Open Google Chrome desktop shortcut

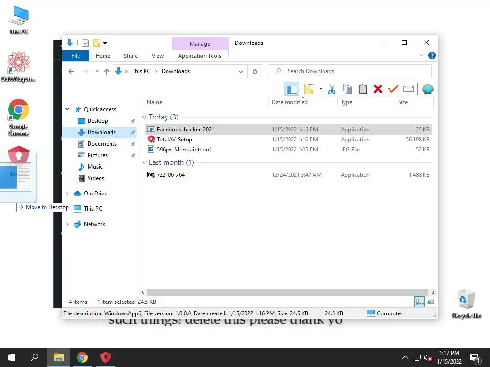[19, 118]
